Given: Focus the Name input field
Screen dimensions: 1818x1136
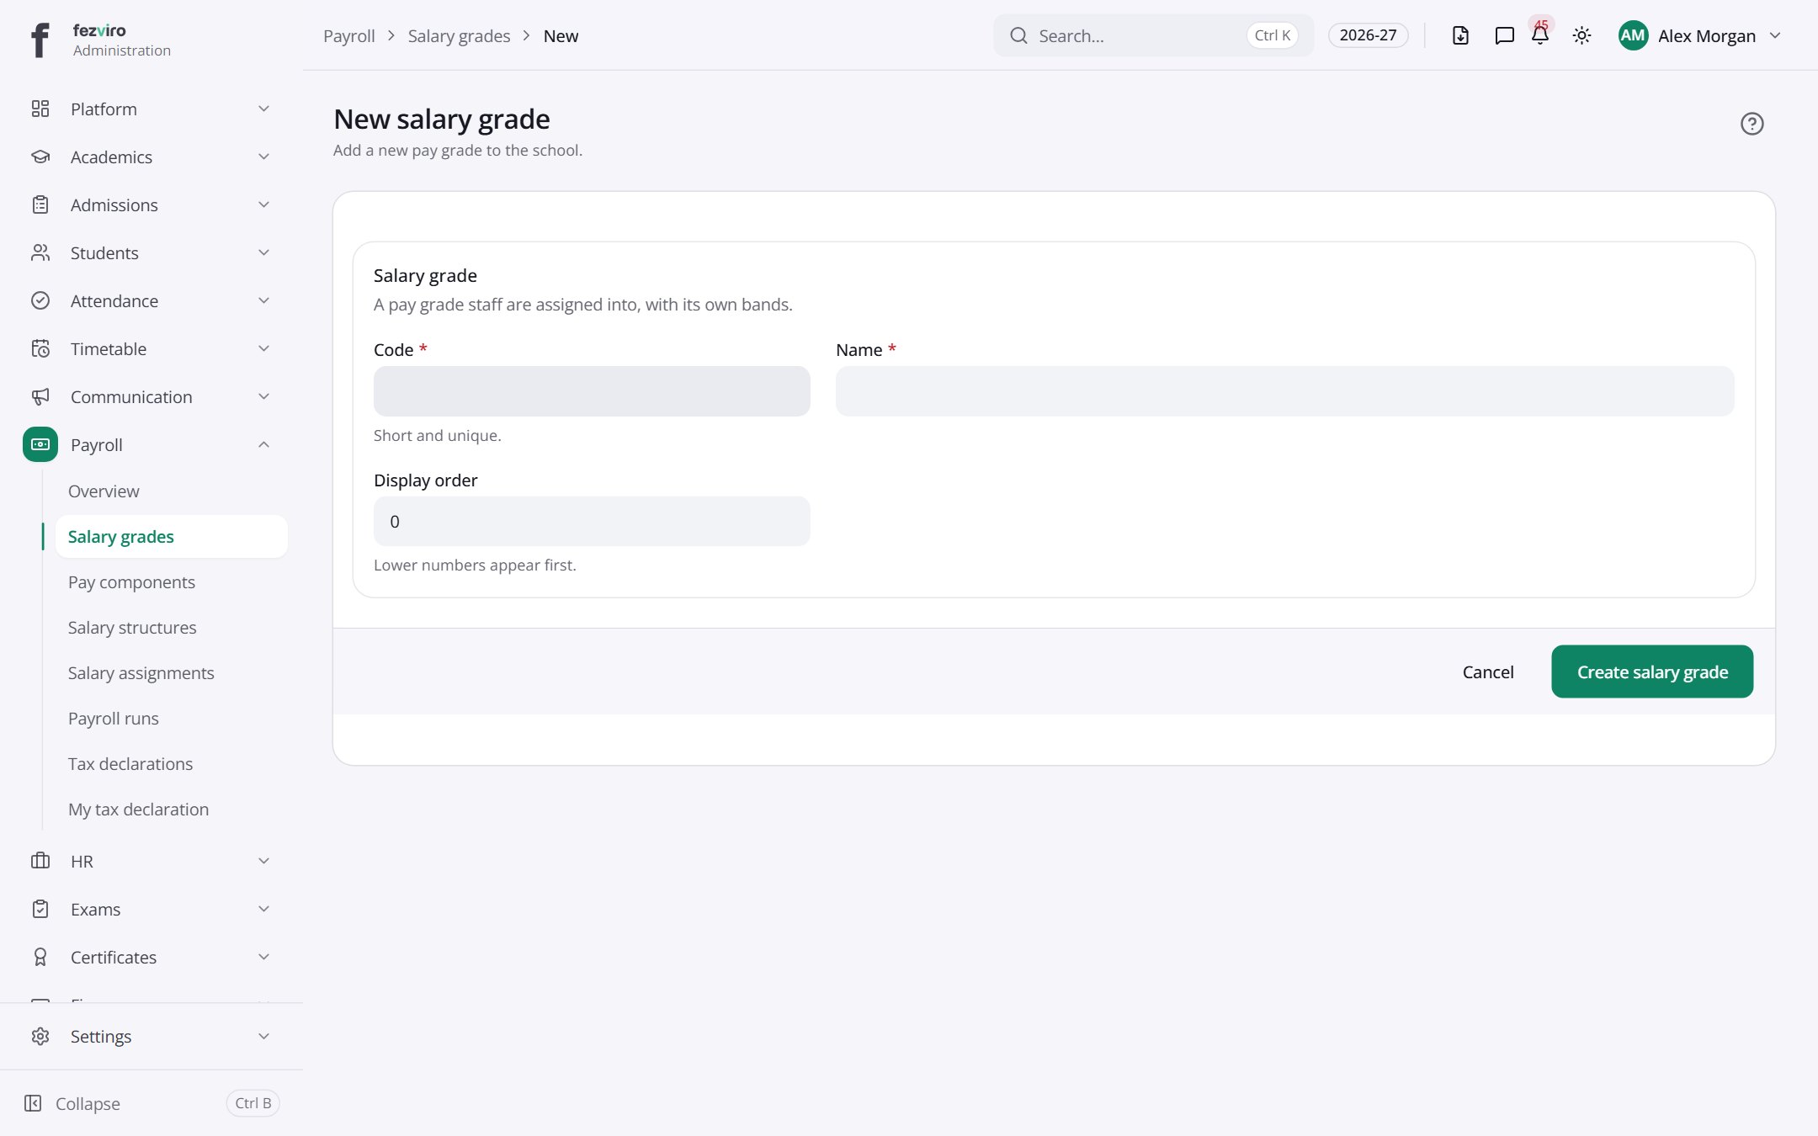Looking at the screenshot, I should click(1284, 391).
